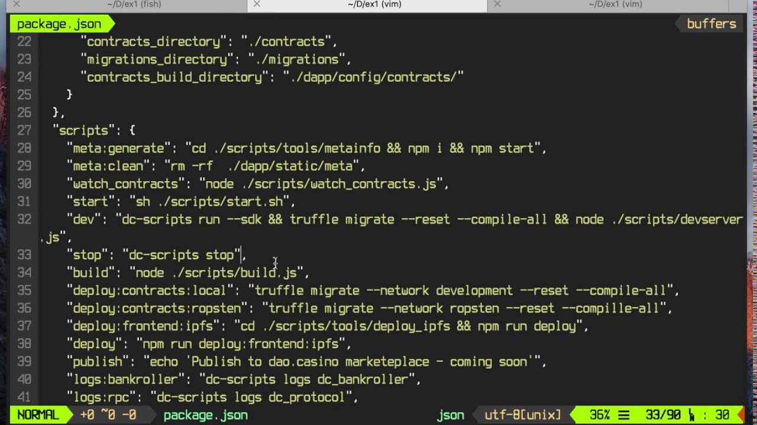Click the "contracts_build_directory" key
Viewport: 757px width, 425px height.
coord(175,77)
